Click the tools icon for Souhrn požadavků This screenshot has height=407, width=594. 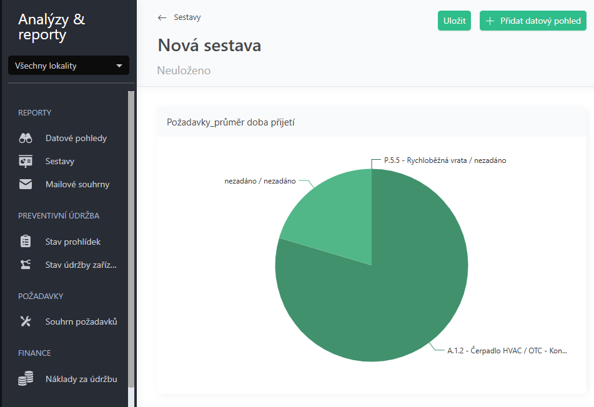click(26, 321)
